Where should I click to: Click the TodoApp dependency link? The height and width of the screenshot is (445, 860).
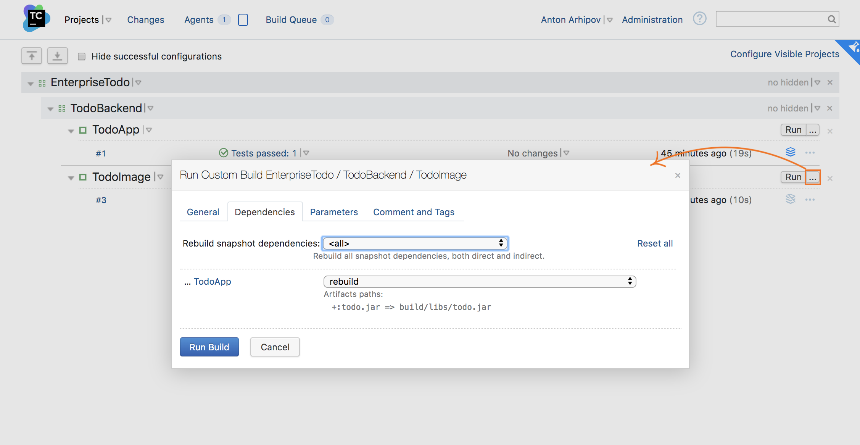pyautogui.click(x=213, y=281)
